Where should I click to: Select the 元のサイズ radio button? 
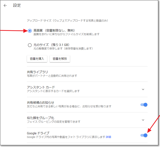point(30,45)
